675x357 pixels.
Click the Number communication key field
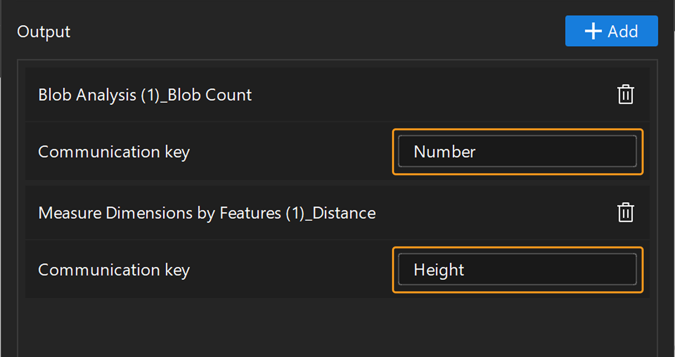tap(517, 151)
